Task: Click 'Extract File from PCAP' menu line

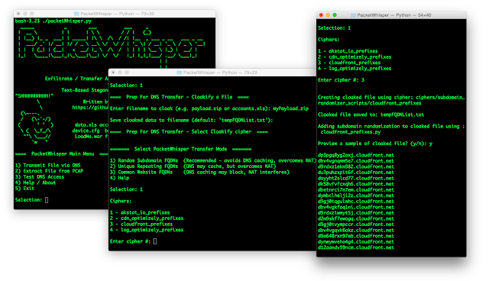Action: (49, 171)
